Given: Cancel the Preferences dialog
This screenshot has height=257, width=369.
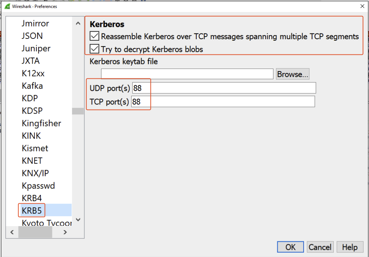Looking at the screenshot, I should pos(320,247).
